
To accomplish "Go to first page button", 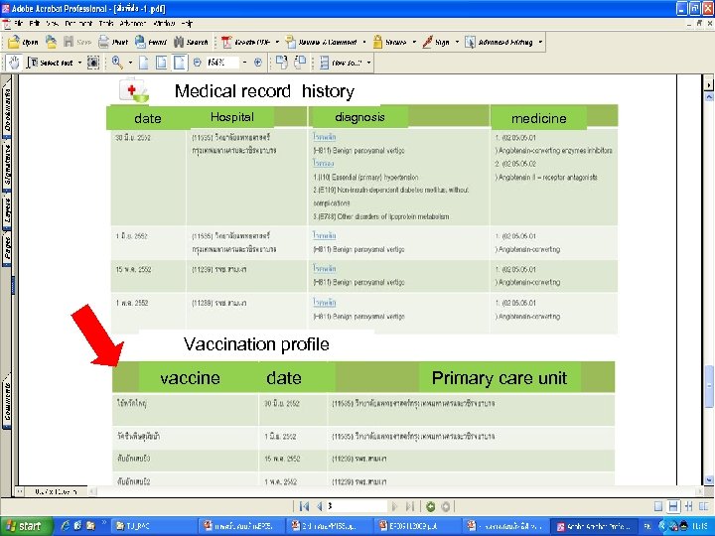I will [304, 506].
